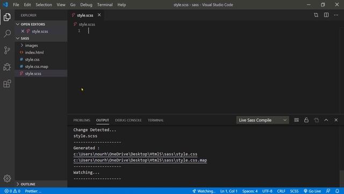Screen dimensions: 344x194
Task: Click the VS Code logo icon
Action: click(5, 4)
